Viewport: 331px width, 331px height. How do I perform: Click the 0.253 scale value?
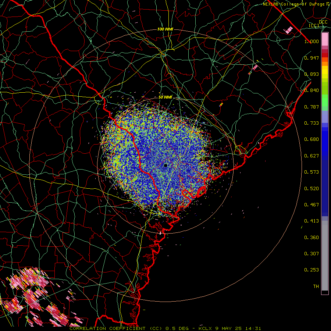tap(312, 270)
